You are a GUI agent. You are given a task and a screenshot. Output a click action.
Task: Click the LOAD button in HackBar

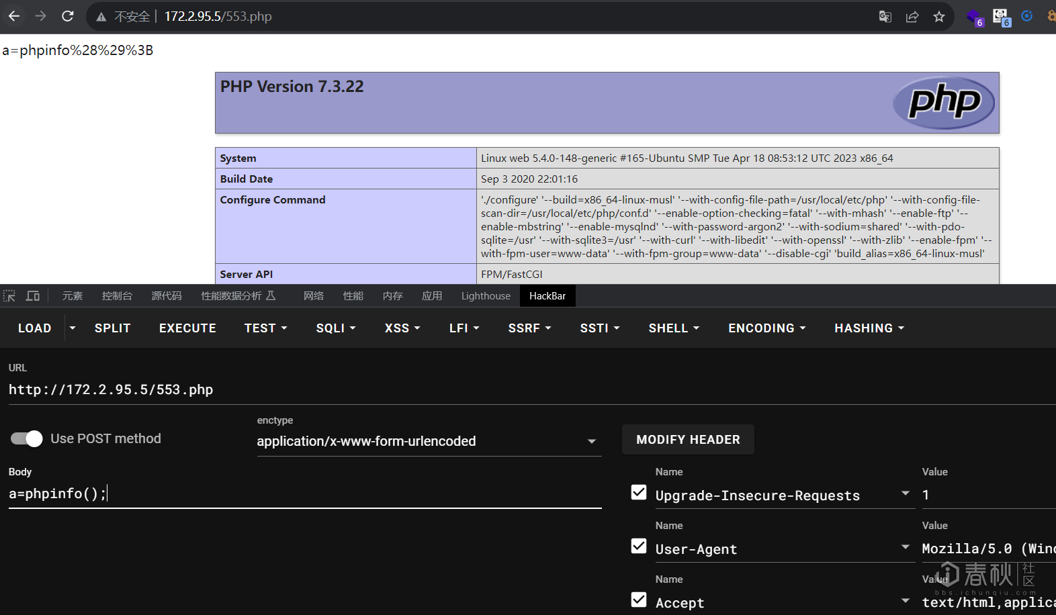pyautogui.click(x=35, y=328)
